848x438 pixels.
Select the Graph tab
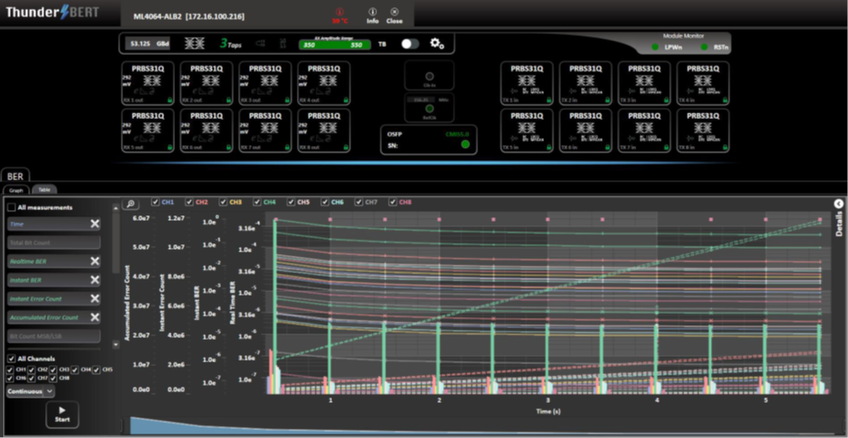click(15, 190)
